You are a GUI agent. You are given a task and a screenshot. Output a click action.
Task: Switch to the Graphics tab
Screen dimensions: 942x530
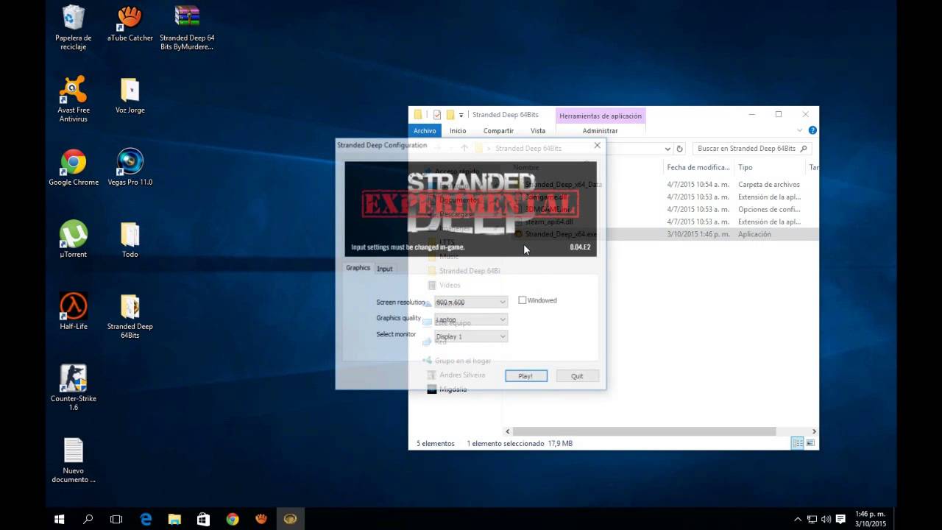[358, 268]
